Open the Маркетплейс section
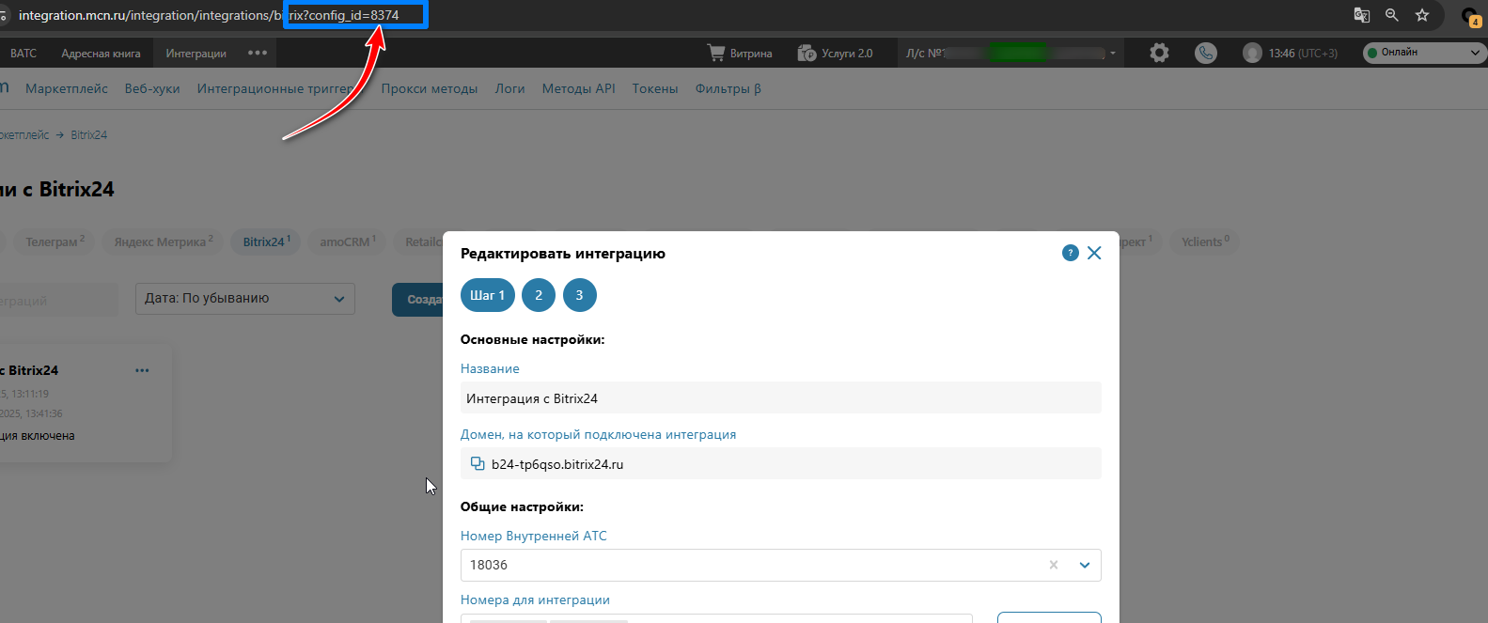The height and width of the screenshot is (623, 1488). point(67,88)
